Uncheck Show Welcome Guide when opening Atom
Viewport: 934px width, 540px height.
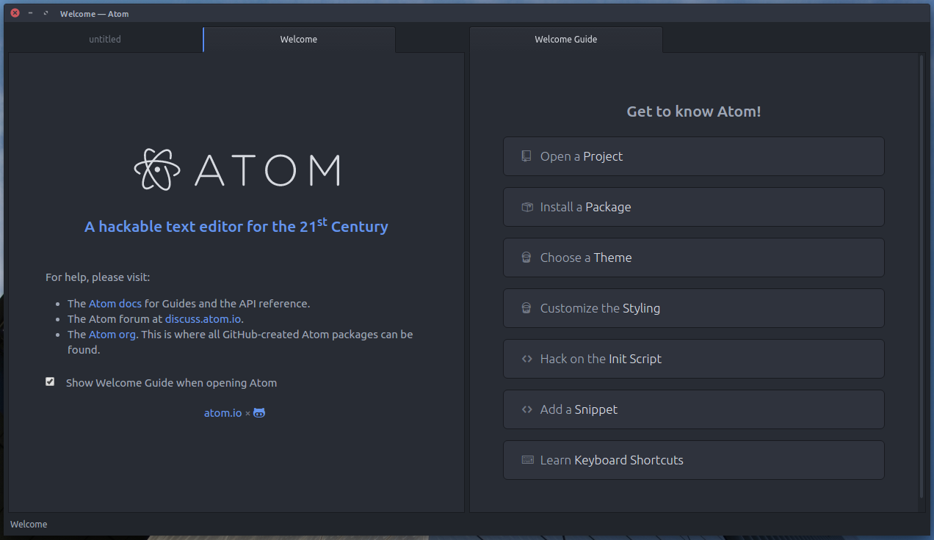(x=50, y=382)
